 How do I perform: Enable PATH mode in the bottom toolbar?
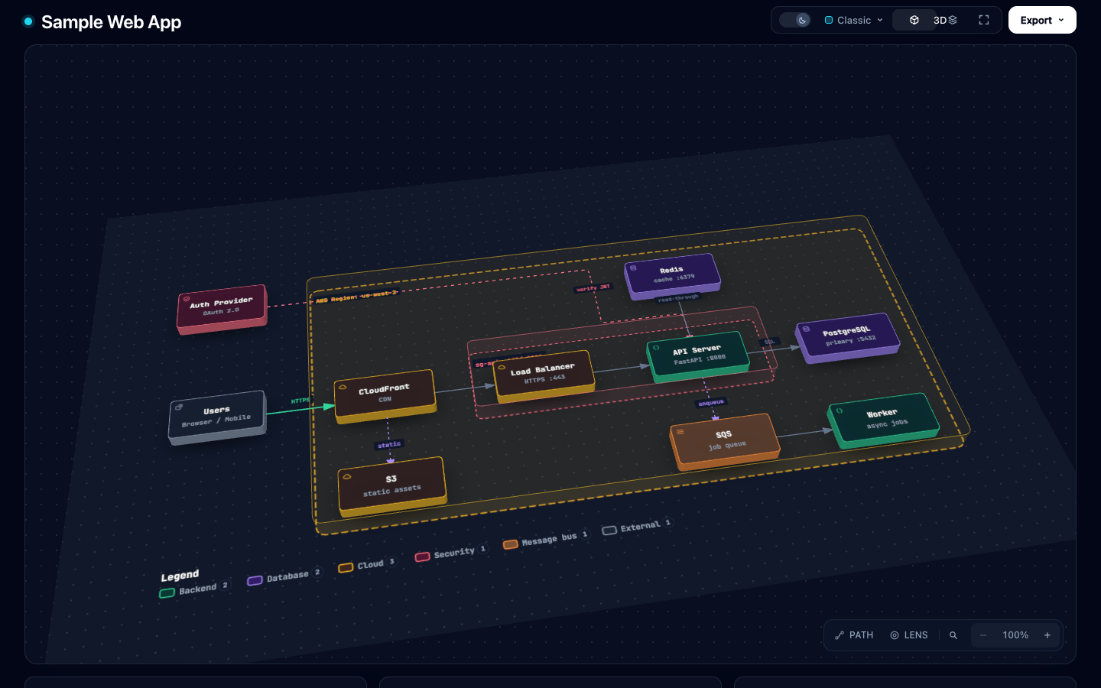coord(854,635)
